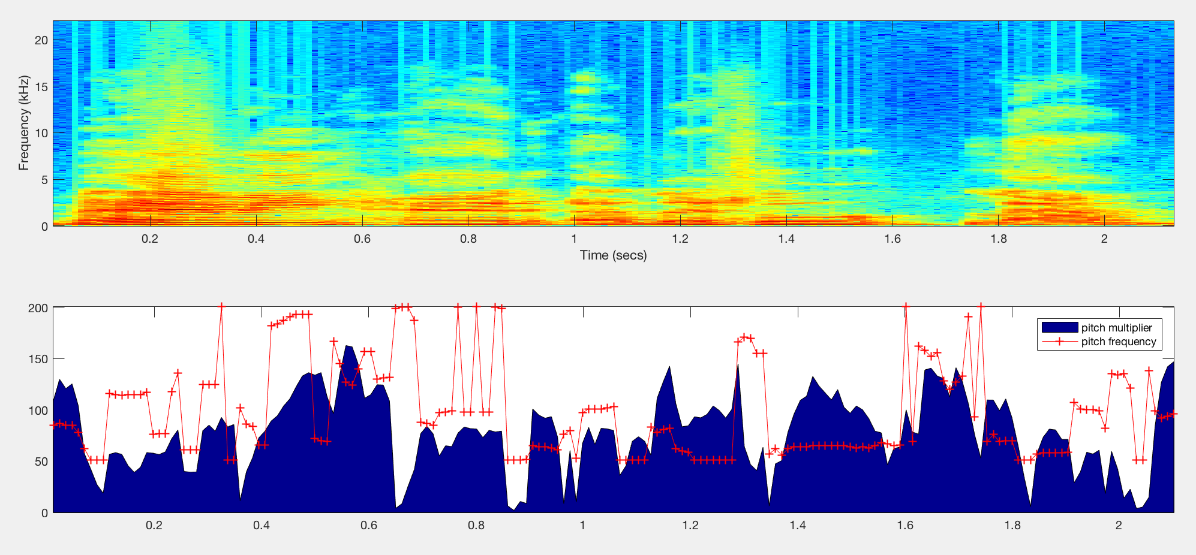
Task: Click the 50 tick label on pitch plot
Action: 41,462
